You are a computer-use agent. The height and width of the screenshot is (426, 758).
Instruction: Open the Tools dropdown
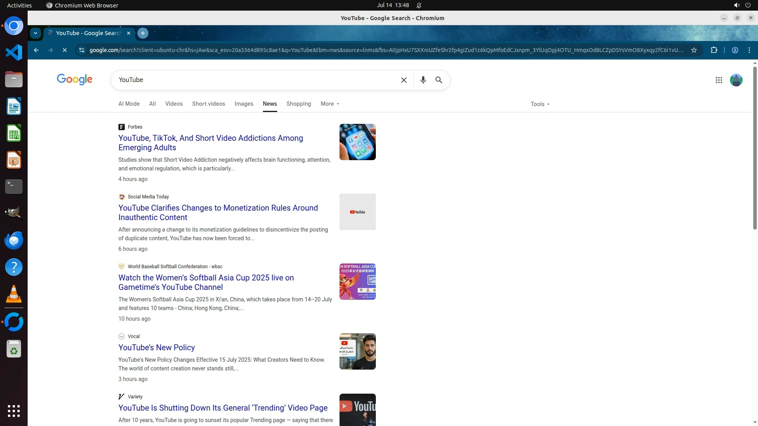point(540,104)
